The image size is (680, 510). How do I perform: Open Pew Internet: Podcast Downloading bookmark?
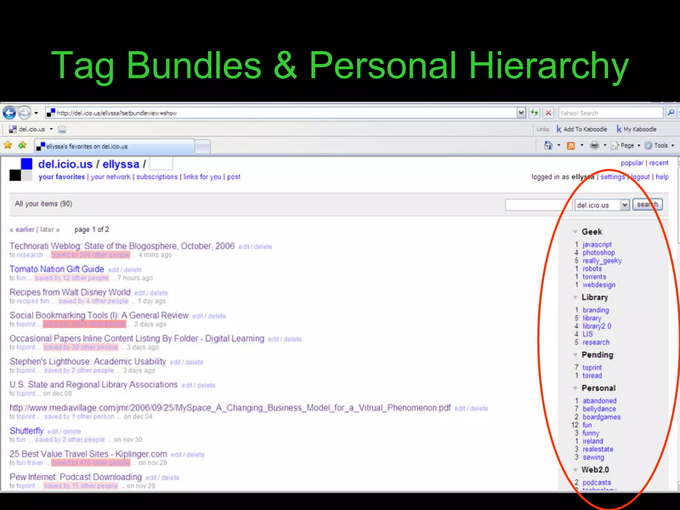(76, 477)
